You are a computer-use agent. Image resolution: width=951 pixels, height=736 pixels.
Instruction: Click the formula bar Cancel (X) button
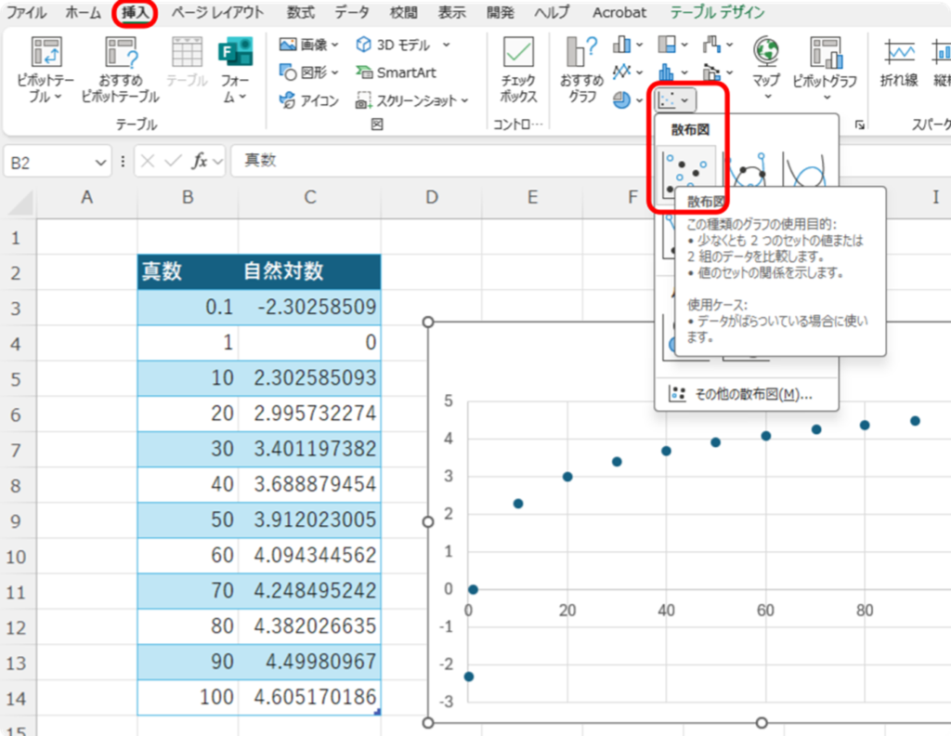(x=148, y=161)
